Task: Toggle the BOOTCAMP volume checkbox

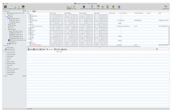Action: [x=7, y=29]
